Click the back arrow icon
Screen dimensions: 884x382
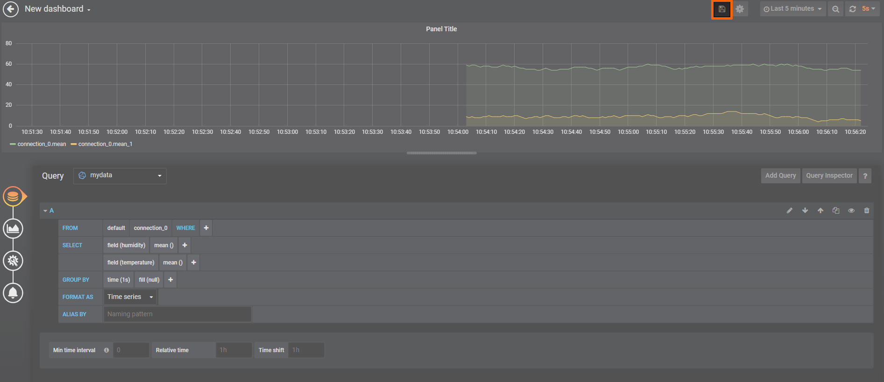11,9
